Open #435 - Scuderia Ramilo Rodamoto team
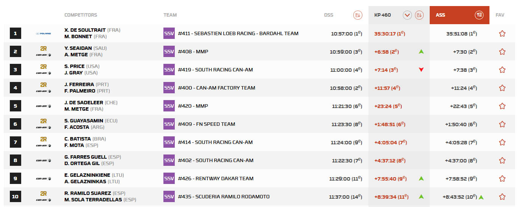Image resolution: width=522 pixels, height=207 pixels. click(224, 196)
